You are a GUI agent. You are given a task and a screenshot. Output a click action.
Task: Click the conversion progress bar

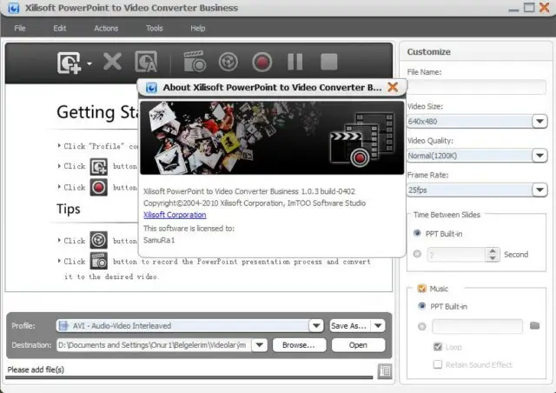(189, 377)
